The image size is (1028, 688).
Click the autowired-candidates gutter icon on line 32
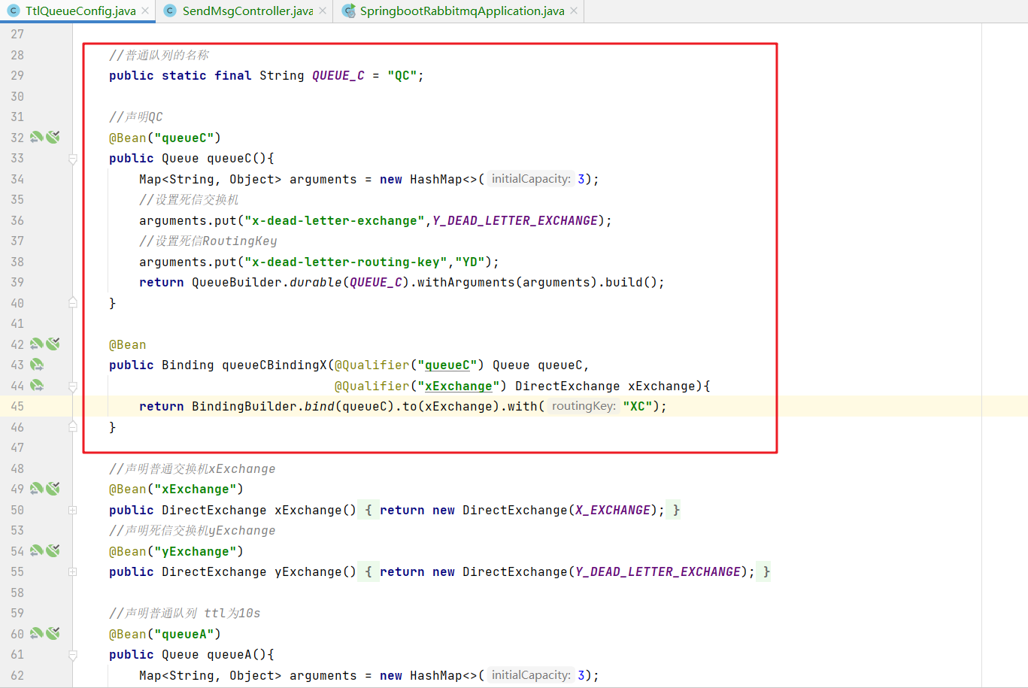coord(37,138)
